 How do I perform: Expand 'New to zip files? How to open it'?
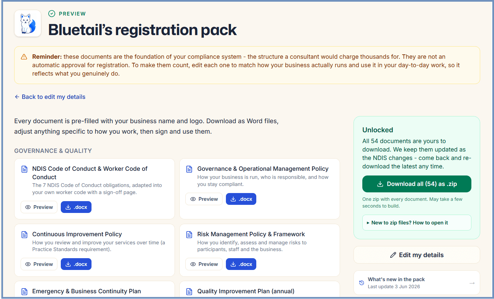(x=417, y=223)
